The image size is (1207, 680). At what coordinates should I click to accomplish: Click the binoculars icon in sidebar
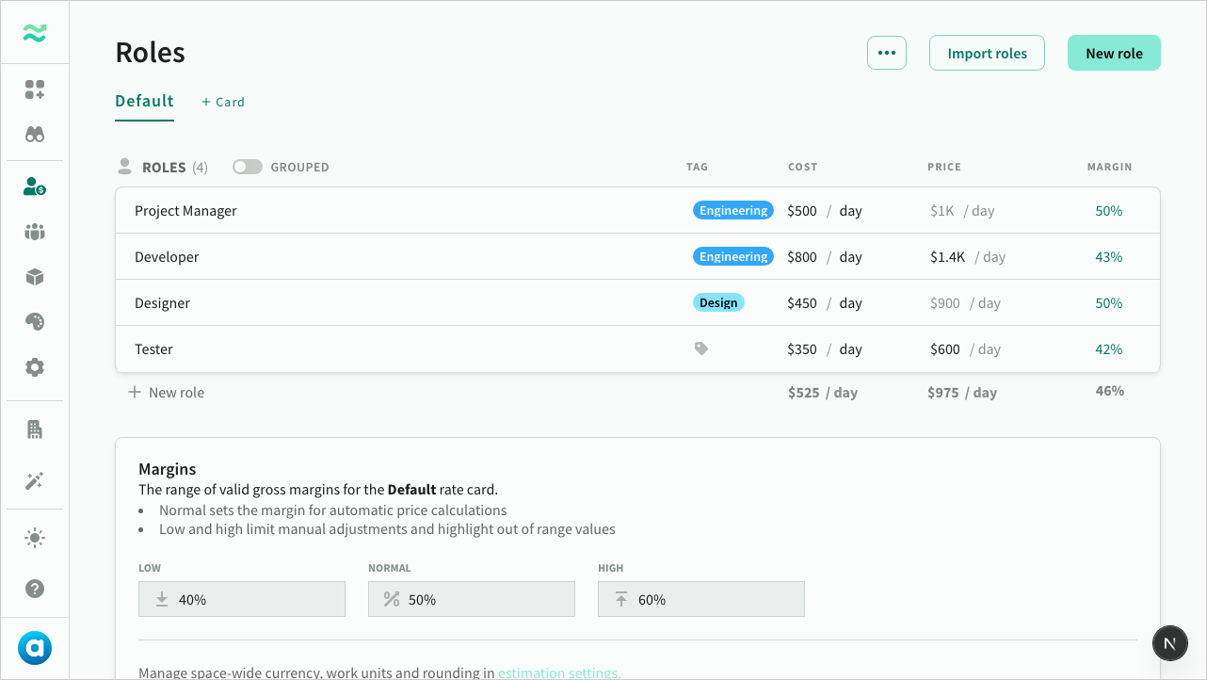(35, 135)
